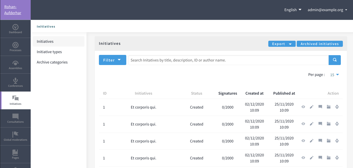Viewport: 353px width, 168px height.
Task: Open Assemblies section in sidebar
Action: click(x=15, y=65)
